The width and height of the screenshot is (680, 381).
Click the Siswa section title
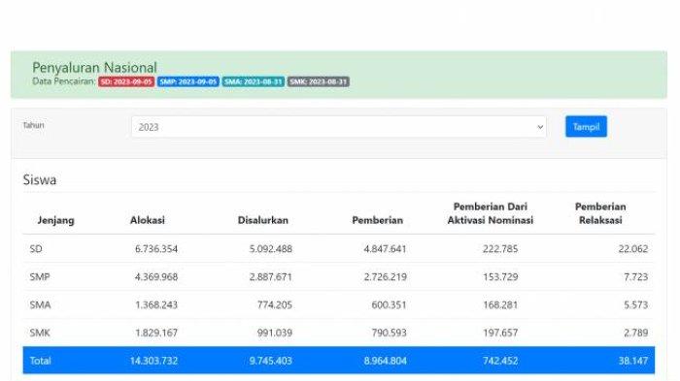coord(40,179)
